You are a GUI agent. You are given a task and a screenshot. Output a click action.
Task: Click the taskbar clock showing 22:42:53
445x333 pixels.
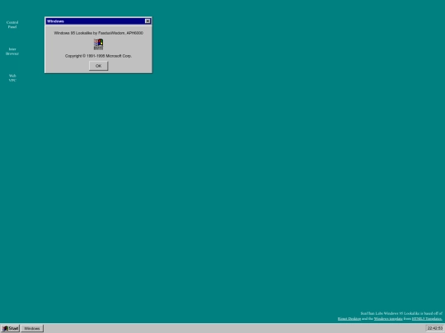[x=435, y=328]
